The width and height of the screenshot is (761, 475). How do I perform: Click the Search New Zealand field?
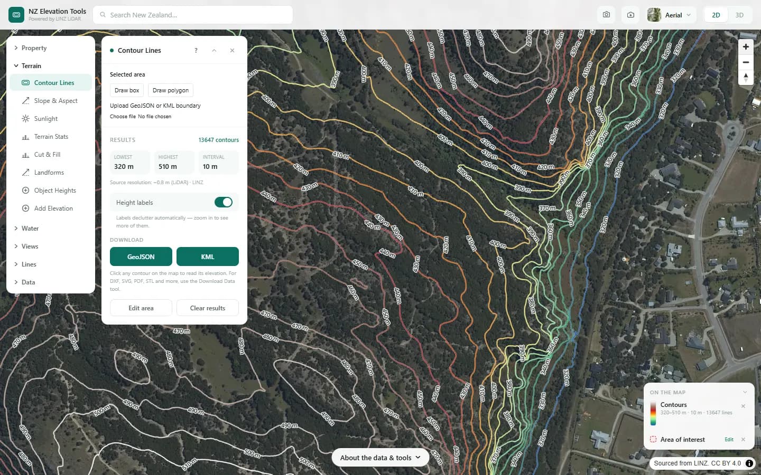click(x=193, y=15)
